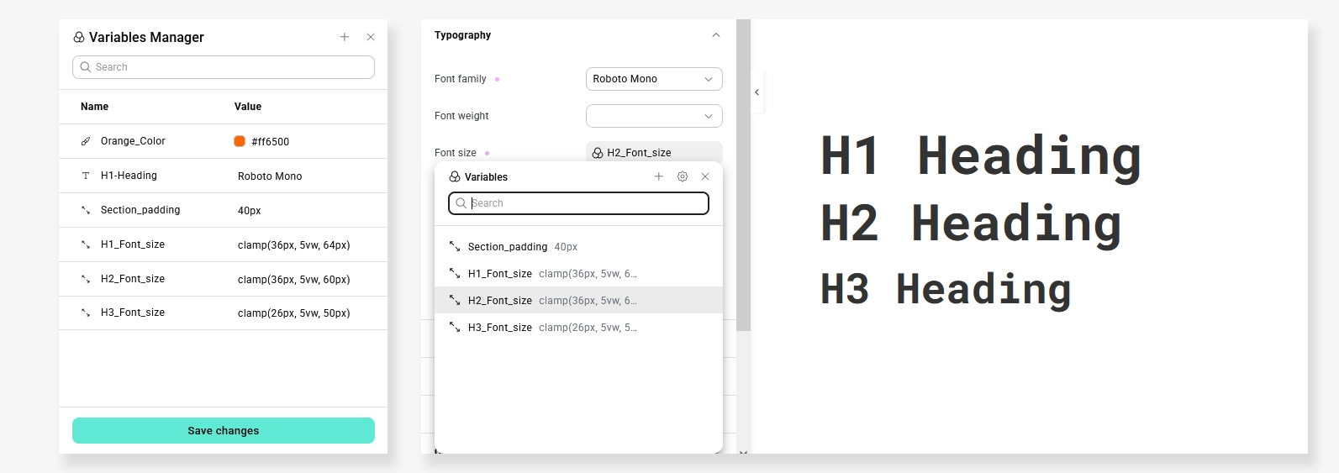Click the typography icon beside H1-Heading

[86, 176]
